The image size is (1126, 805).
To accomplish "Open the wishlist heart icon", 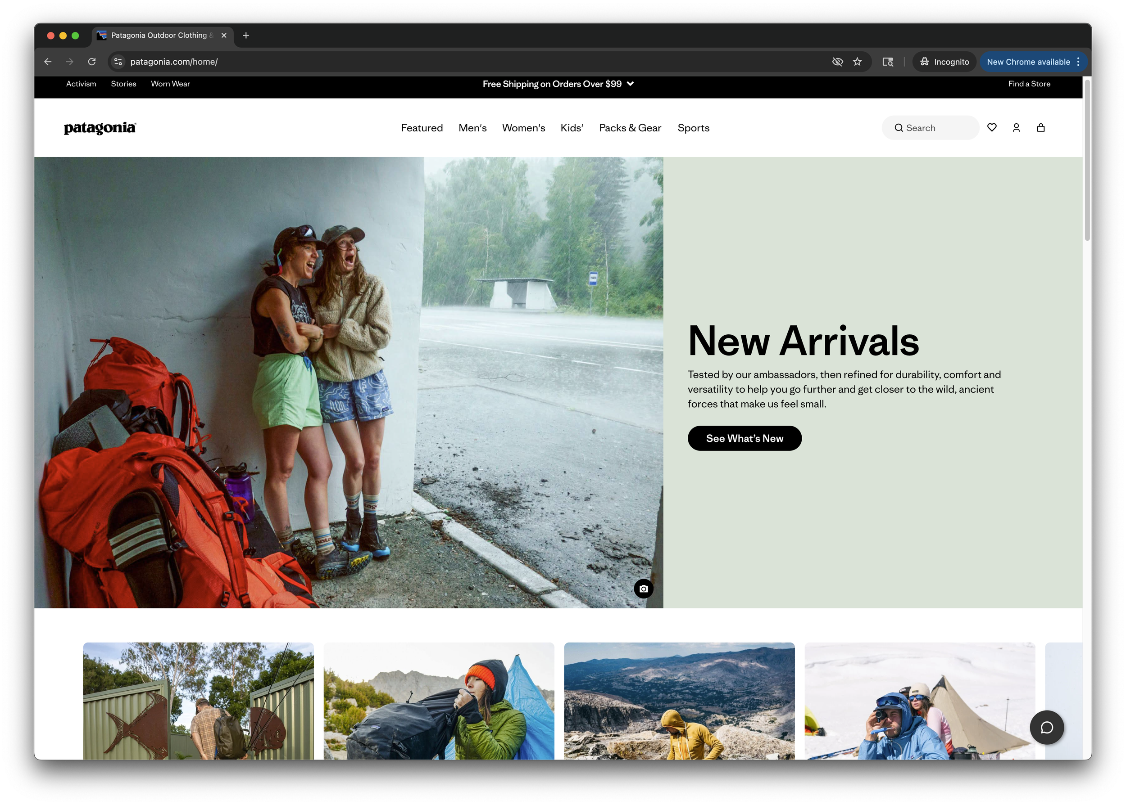I will coord(992,127).
